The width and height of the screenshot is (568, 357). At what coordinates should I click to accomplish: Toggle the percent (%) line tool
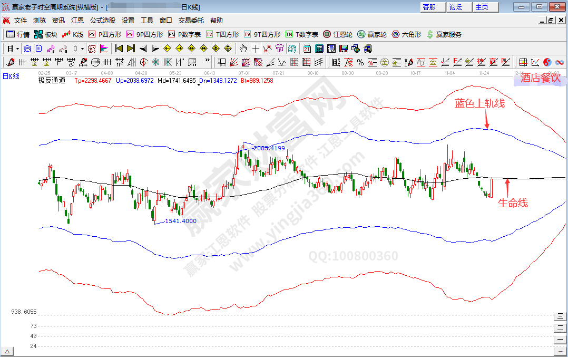click(x=360, y=62)
